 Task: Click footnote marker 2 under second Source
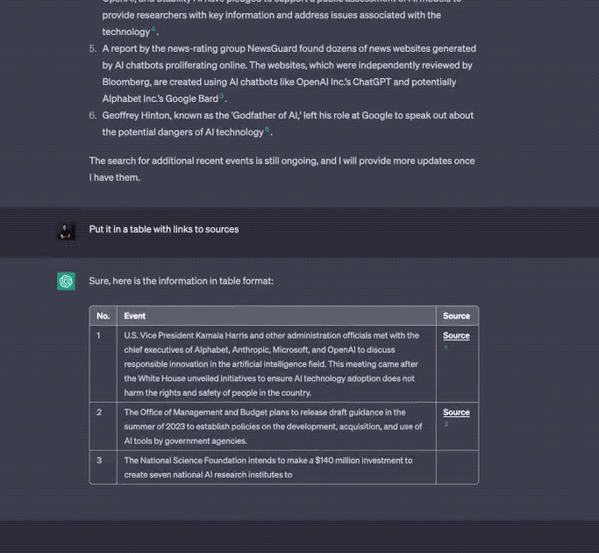(x=446, y=424)
